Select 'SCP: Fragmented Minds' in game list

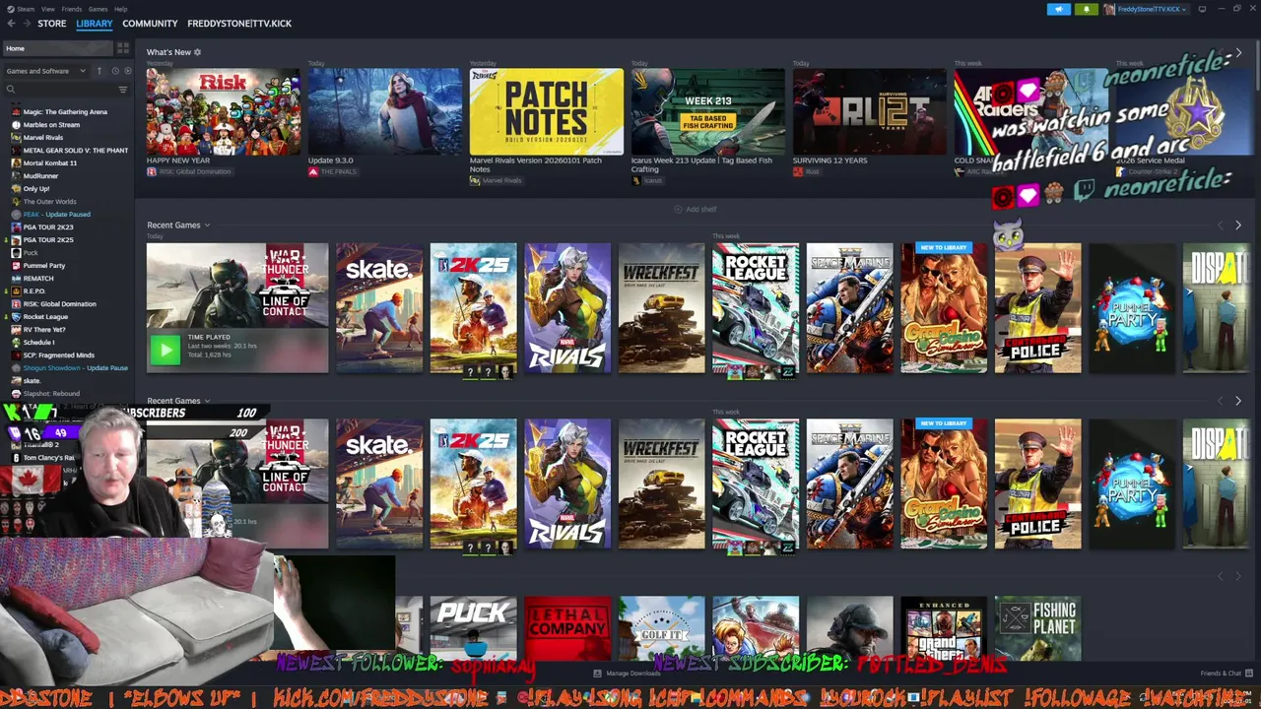coord(59,355)
